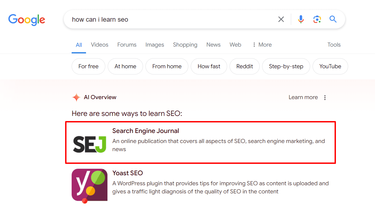Open AI Overview three-dot options menu
Viewport: 375px width, 208px height.
tap(325, 97)
